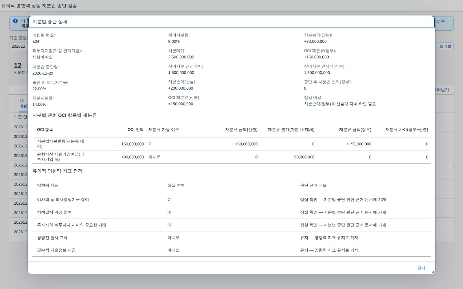
Task: Click the 판단 근거 메모 column header
Action: (313, 185)
